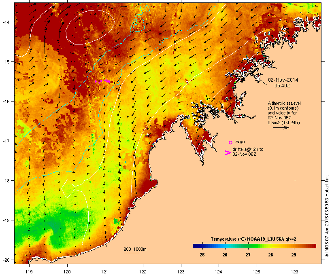The width and height of the screenshot is (332, 275).
Task: Click the '02-Nov 06Z' drifter legend line
Action: [x=244, y=154]
